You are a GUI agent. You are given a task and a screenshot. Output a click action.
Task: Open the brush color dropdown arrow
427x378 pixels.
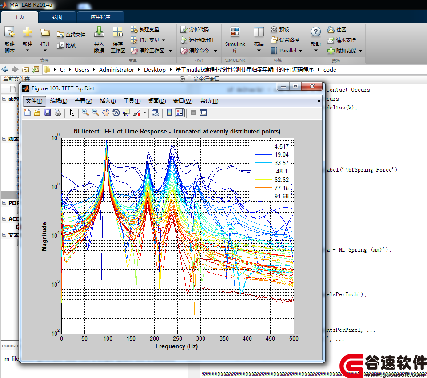pos(144,113)
